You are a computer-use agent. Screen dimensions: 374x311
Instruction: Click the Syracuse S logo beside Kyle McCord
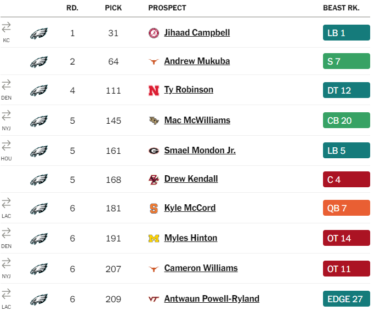click(154, 209)
